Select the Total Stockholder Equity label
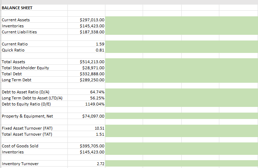This screenshot has height=168, width=258. click(34, 68)
